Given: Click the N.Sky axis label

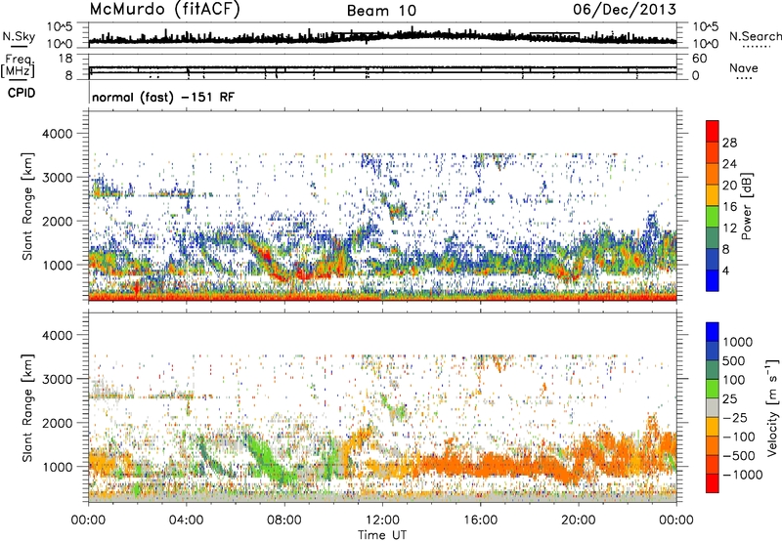Looking at the screenshot, I should pos(19,36).
